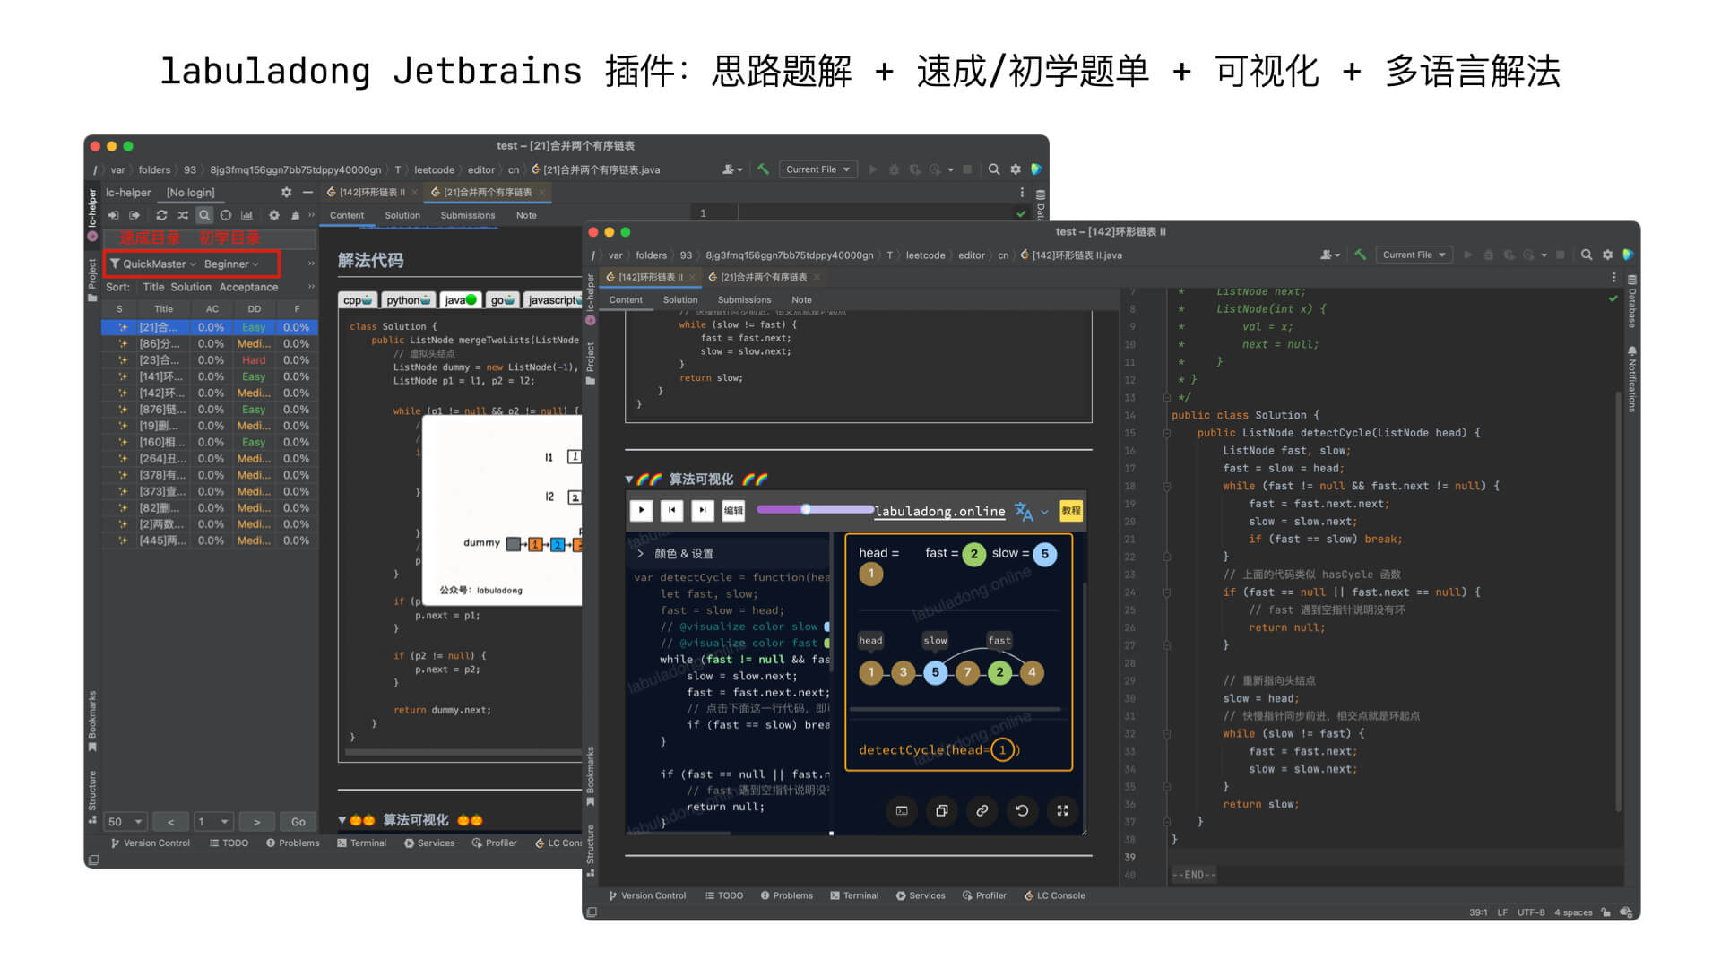Select question row [86] in list
This screenshot has height=968, width=1721.
(210, 344)
